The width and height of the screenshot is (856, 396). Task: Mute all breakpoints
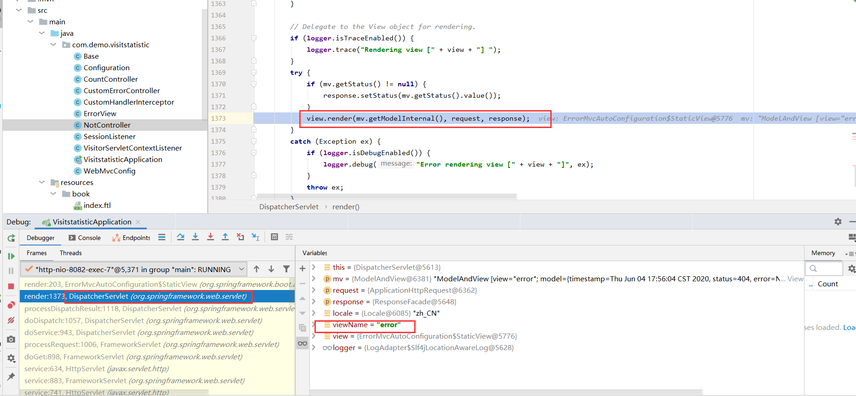point(11,320)
